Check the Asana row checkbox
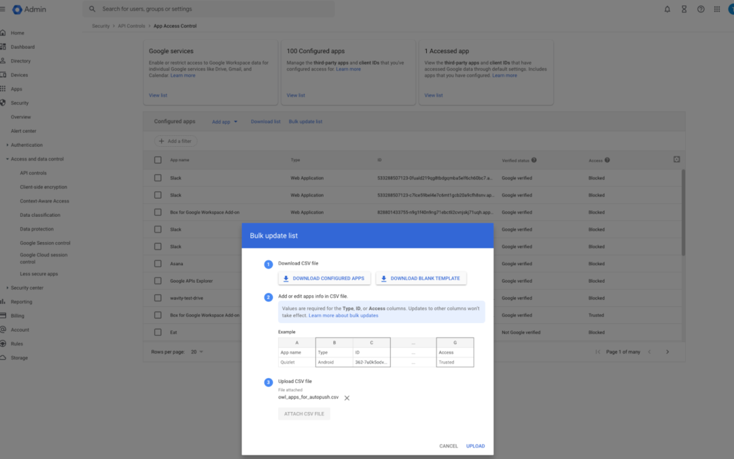Viewport: 734px width, 459px height. point(158,264)
